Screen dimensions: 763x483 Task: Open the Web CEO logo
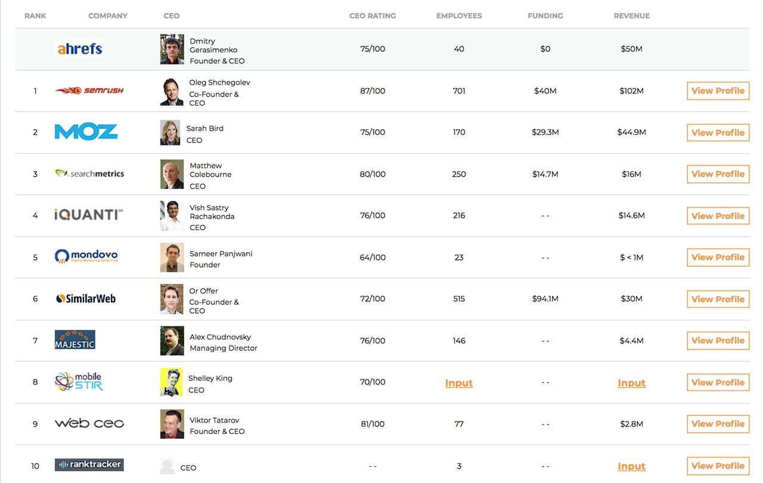tap(89, 423)
